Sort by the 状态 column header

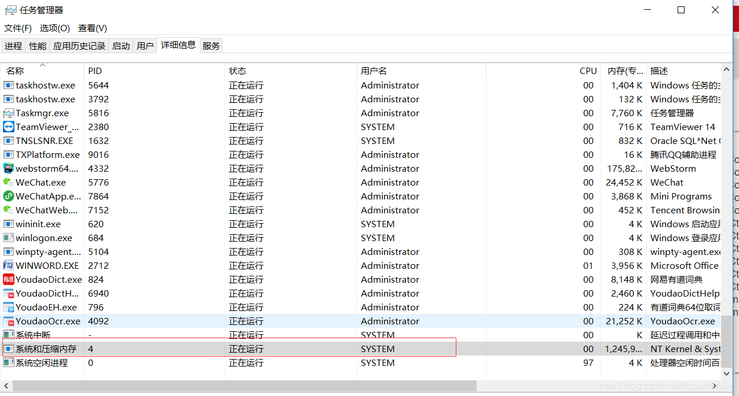(x=291, y=71)
